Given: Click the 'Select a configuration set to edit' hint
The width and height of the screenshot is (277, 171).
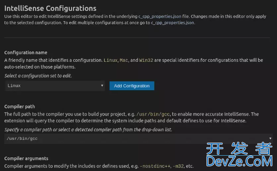Looking at the screenshot, I should click(38, 76).
